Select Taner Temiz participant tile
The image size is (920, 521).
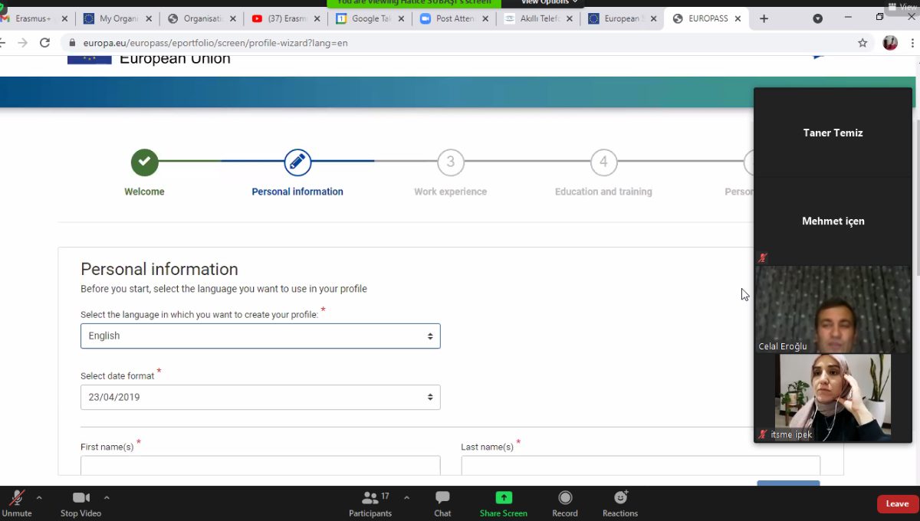pyautogui.click(x=833, y=133)
